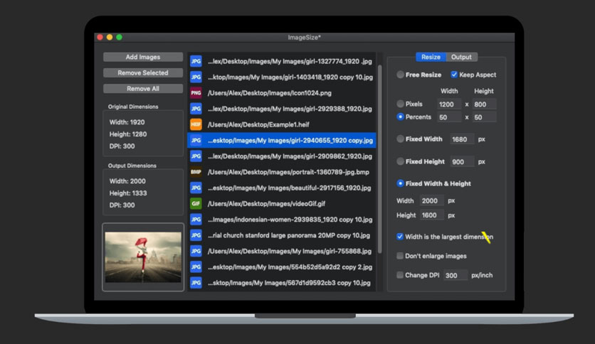Select the girl-1403418_1920 copy 10.jpg row
This screenshot has width=595, height=344.
point(282,77)
